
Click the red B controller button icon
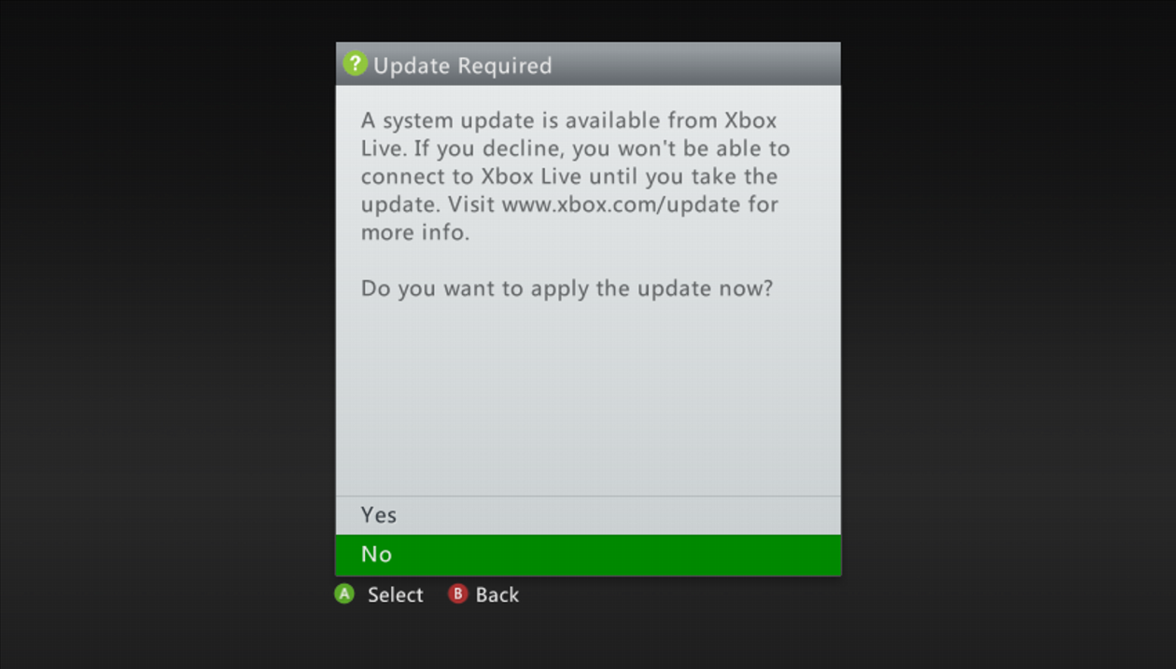[457, 594]
